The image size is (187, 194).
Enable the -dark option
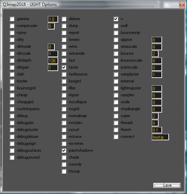point(12,74)
